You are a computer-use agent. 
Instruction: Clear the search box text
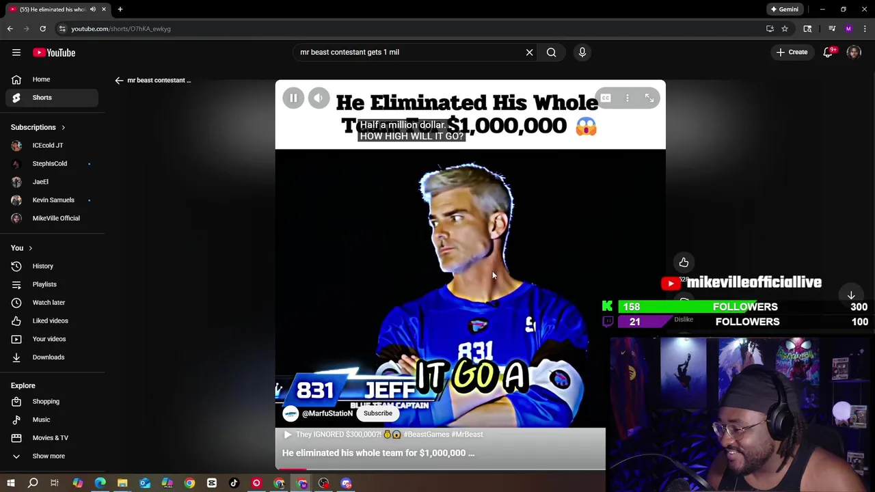pyautogui.click(x=529, y=52)
